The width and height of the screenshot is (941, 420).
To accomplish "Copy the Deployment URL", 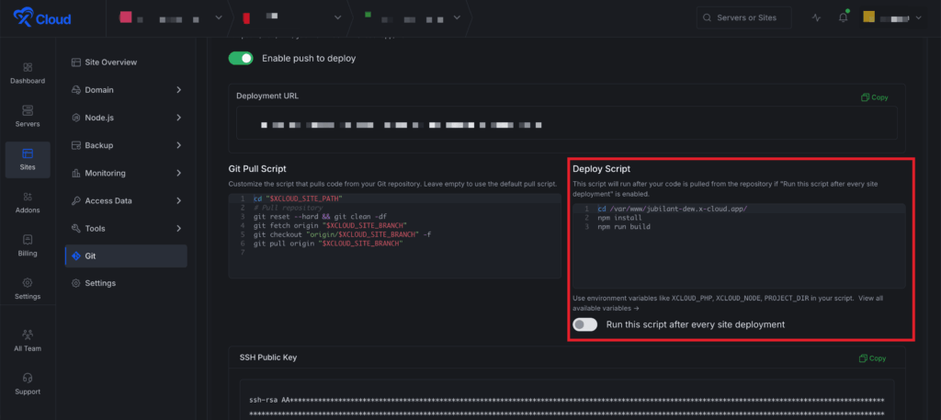I will [x=874, y=97].
